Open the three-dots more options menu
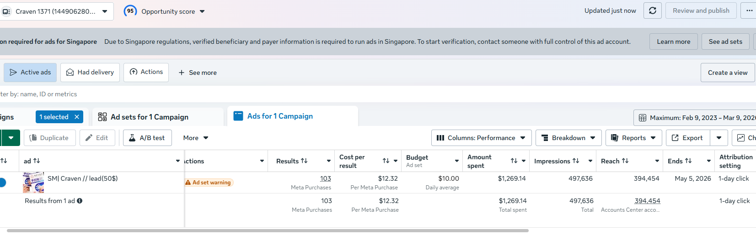This screenshot has width=756, height=240. pos(749,10)
